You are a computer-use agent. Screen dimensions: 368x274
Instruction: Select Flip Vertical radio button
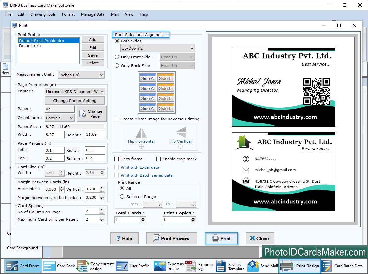click(x=180, y=147)
